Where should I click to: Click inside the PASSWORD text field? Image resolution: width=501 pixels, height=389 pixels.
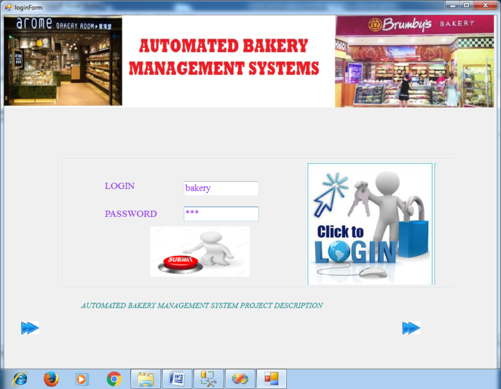(x=220, y=213)
